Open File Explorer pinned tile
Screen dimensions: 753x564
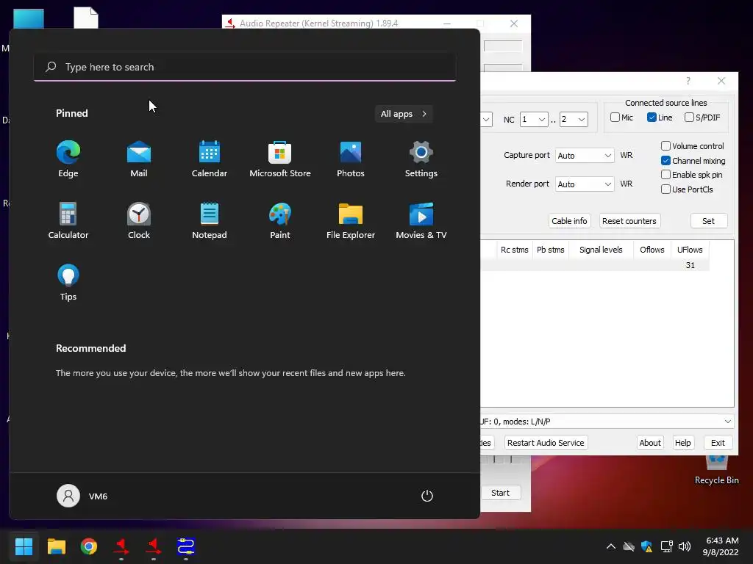point(351,220)
